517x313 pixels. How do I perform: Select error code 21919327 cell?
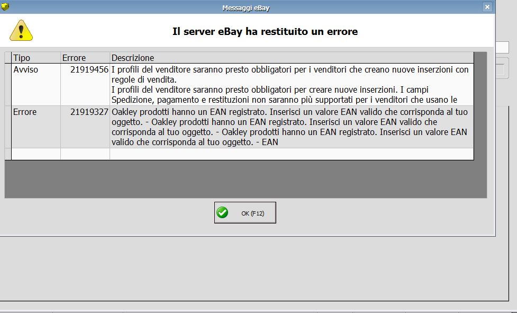85,127
